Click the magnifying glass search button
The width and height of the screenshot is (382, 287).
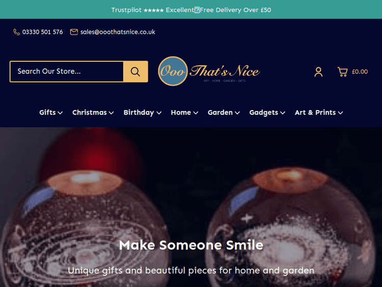[135, 71]
